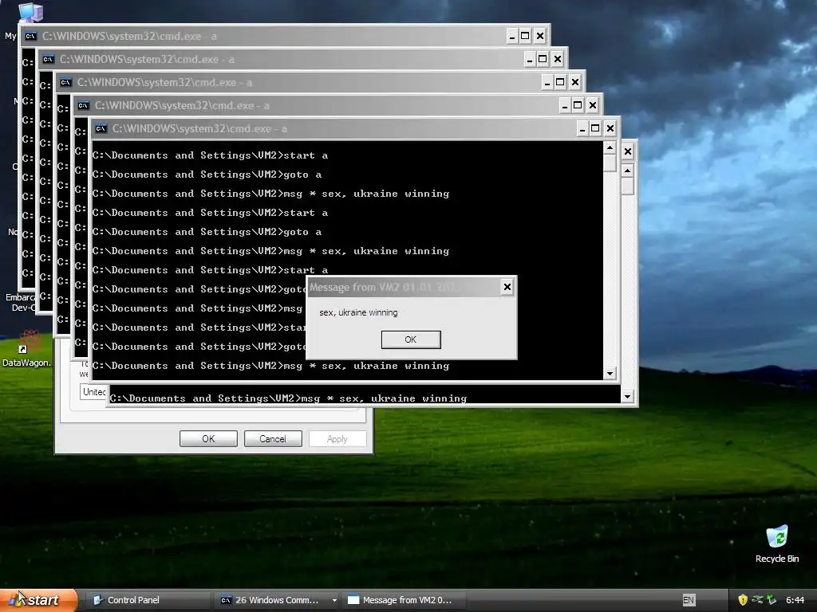
Task: Click the tray icon next to the clock
Action: [772, 600]
